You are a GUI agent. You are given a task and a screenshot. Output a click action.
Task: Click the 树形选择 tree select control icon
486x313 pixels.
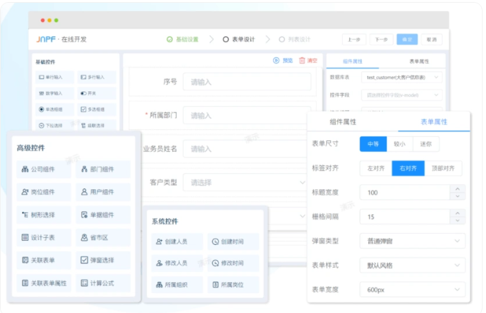(x=25, y=215)
